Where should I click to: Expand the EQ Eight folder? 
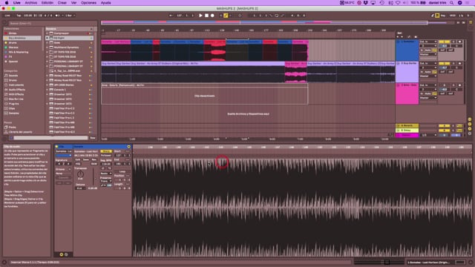click(47, 38)
